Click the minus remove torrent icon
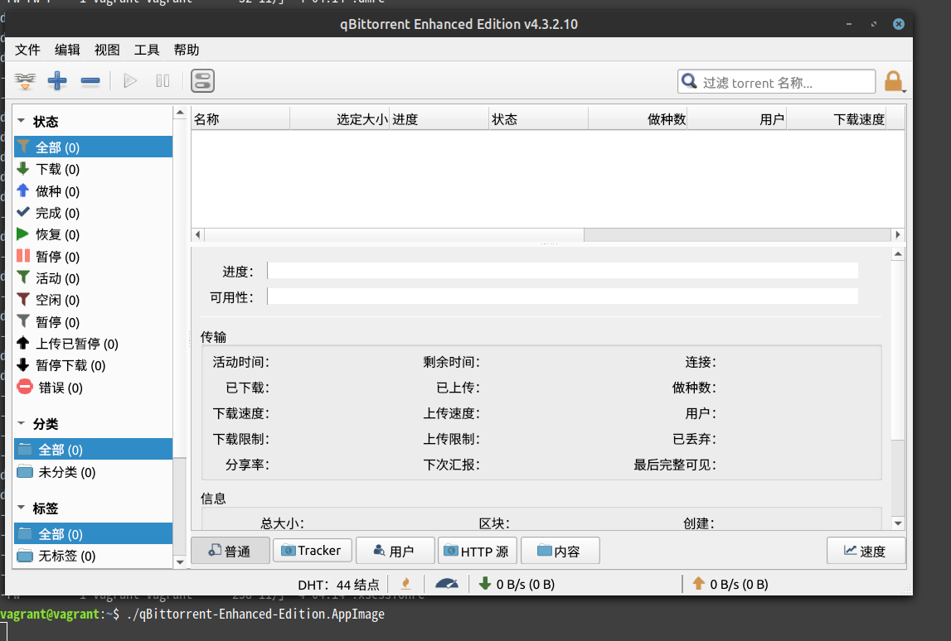Image resolution: width=951 pixels, height=641 pixels. (x=90, y=81)
